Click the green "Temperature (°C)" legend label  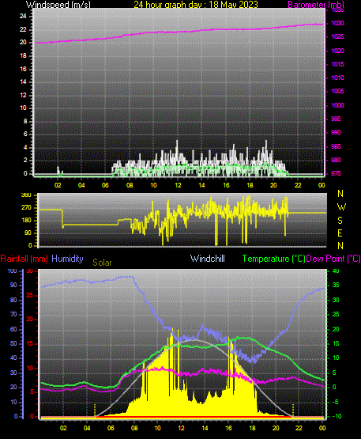pyautogui.click(x=274, y=259)
